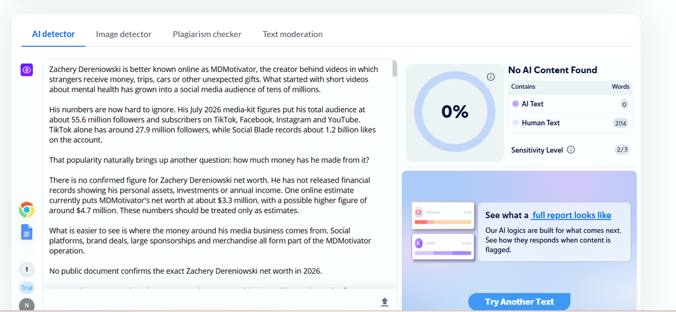Click the purple report preview card thumbnail
Image resolution: width=676 pixels, height=312 pixels.
click(443, 247)
